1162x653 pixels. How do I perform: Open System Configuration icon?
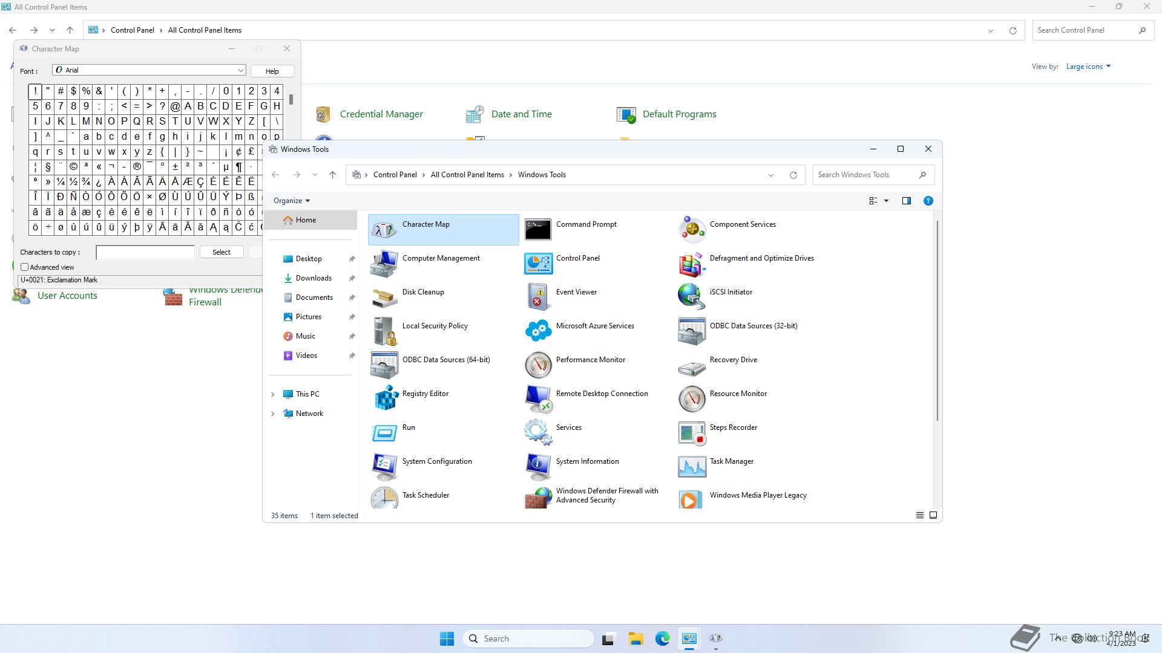tap(384, 466)
